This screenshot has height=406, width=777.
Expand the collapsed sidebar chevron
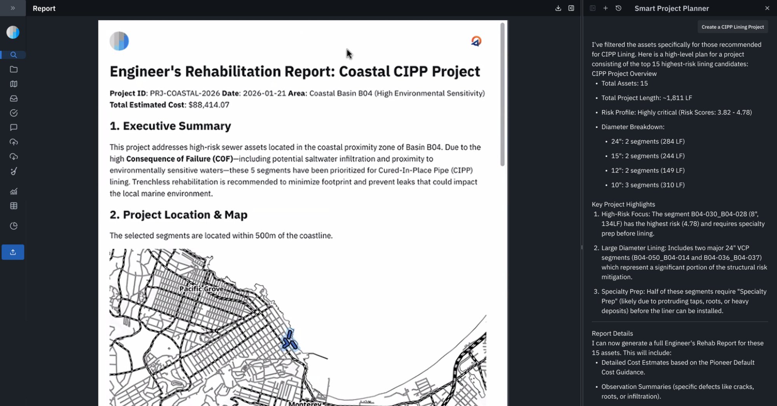(13, 8)
